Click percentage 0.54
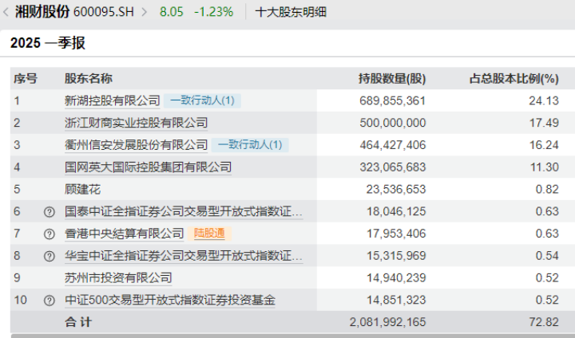 [x=547, y=256]
